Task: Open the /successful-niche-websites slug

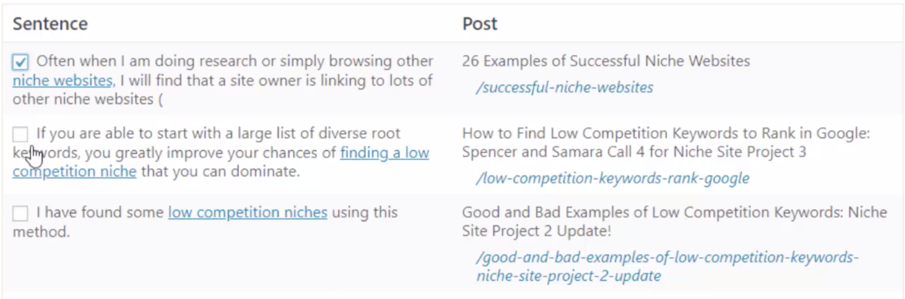Action: [564, 88]
